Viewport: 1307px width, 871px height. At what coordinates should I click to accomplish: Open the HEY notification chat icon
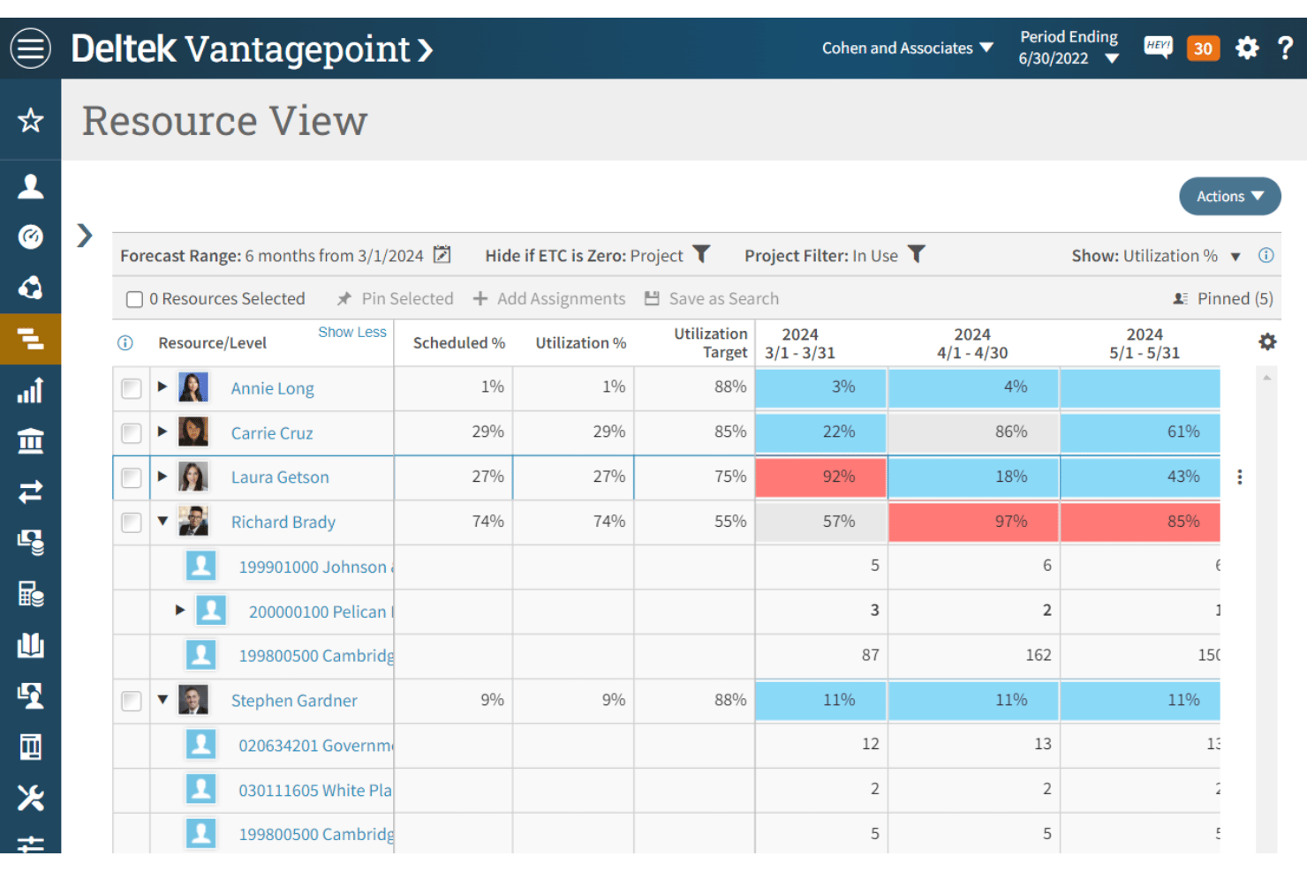pyautogui.click(x=1158, y=47)
